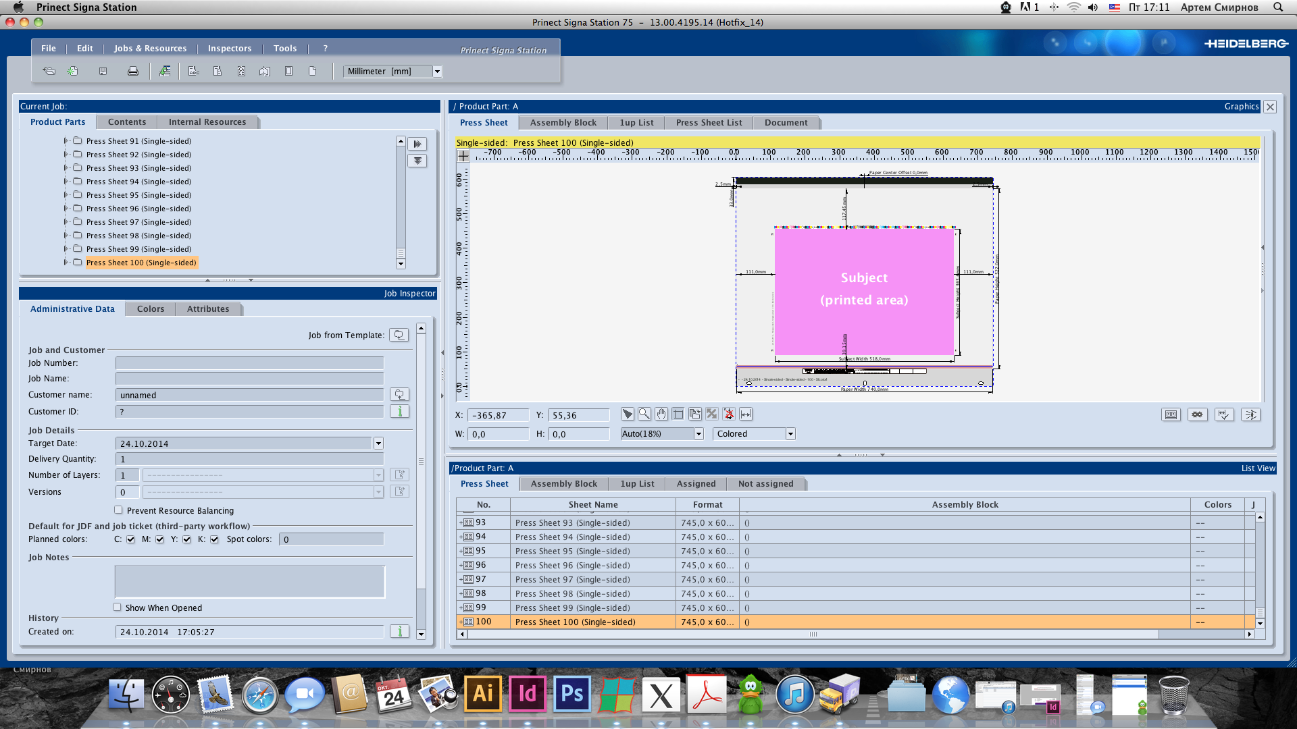Switch to the Not assigned tab in List View
Viewport: 1297px width, 729px height.
[x=765, y=483]
